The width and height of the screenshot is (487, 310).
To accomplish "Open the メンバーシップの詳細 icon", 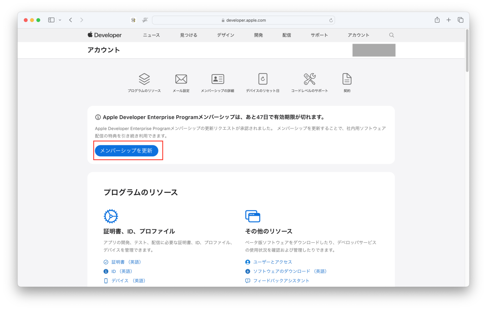I will point(217,79).
